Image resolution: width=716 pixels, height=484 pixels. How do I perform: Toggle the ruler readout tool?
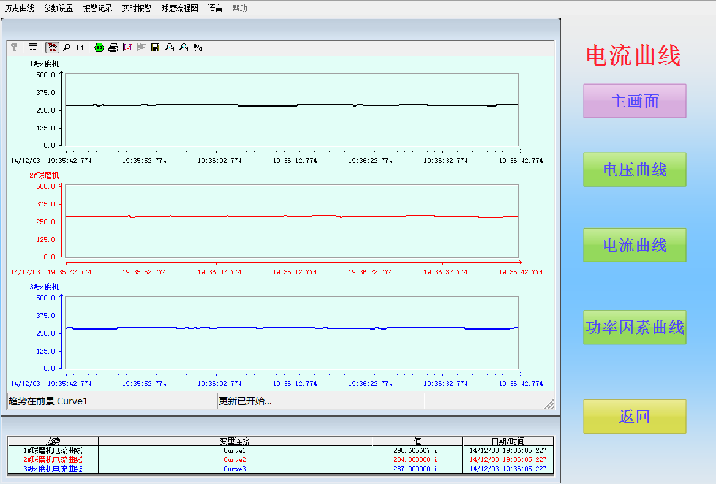click(53, 48)
